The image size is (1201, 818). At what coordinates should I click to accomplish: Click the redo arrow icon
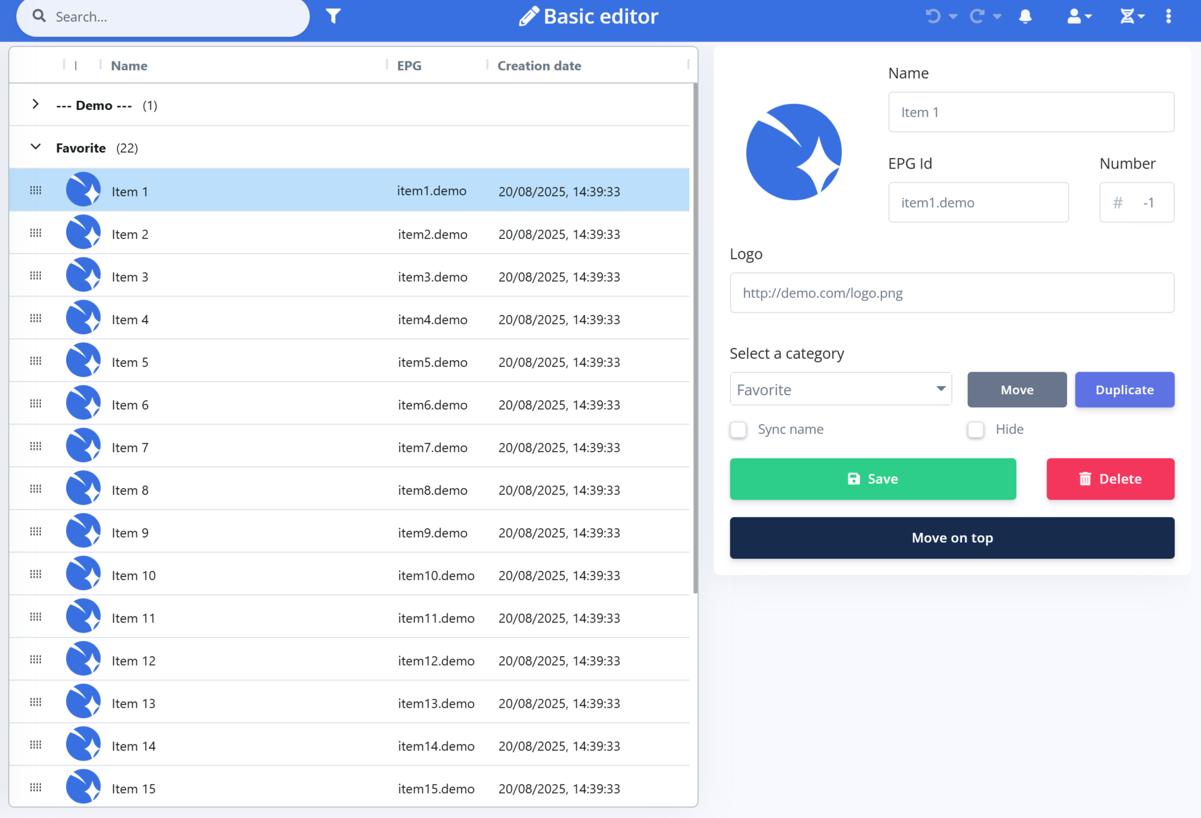tap(977, 17)
